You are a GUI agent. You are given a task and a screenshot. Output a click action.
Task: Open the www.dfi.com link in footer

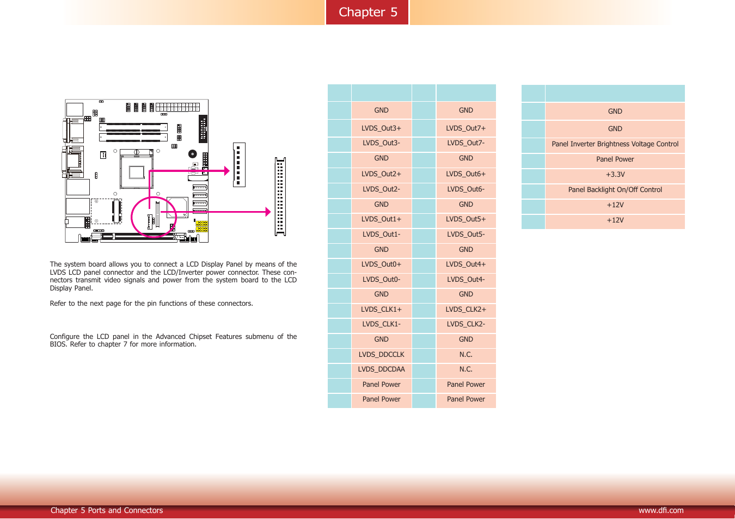[660, 510]
